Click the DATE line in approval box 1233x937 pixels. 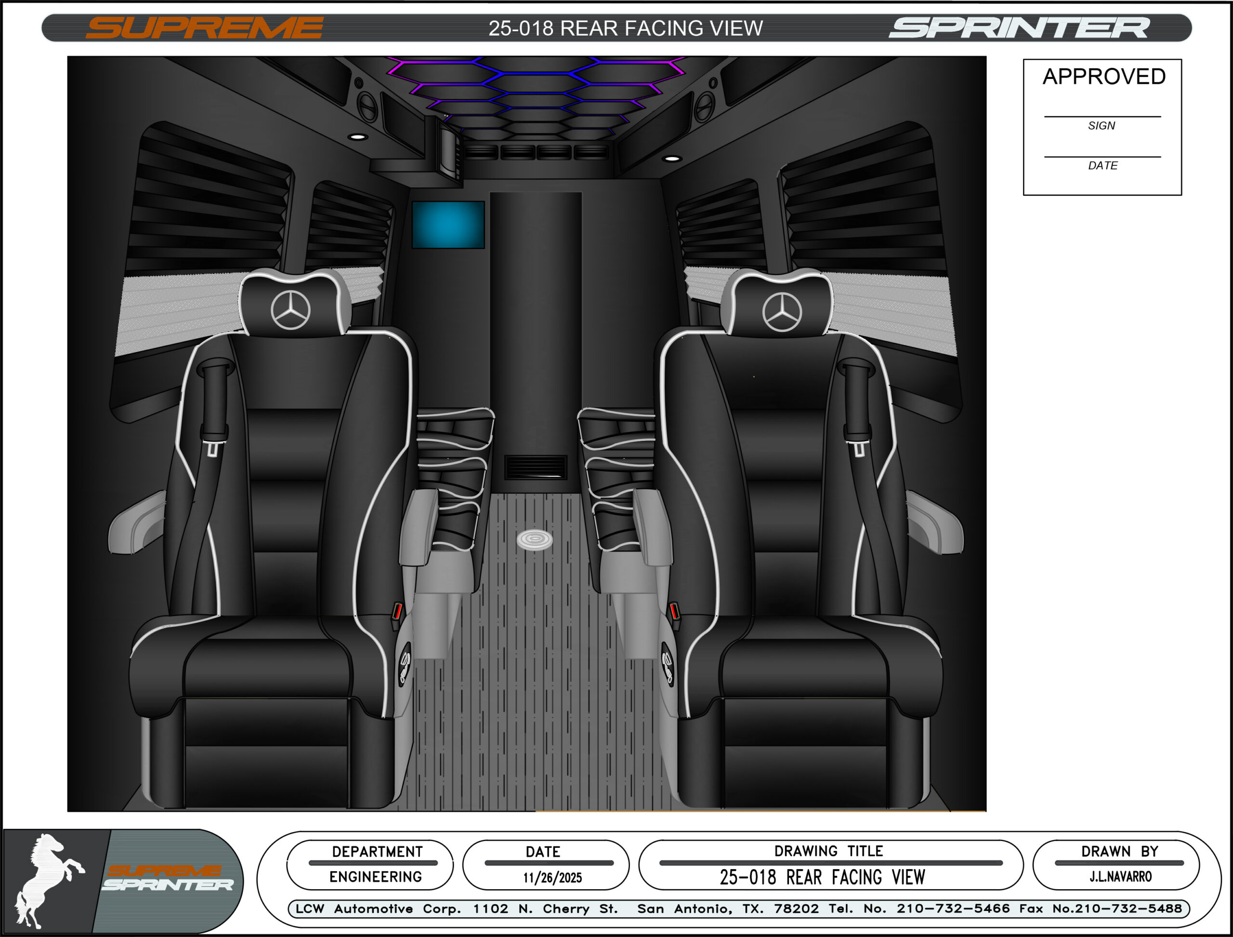1102,157
